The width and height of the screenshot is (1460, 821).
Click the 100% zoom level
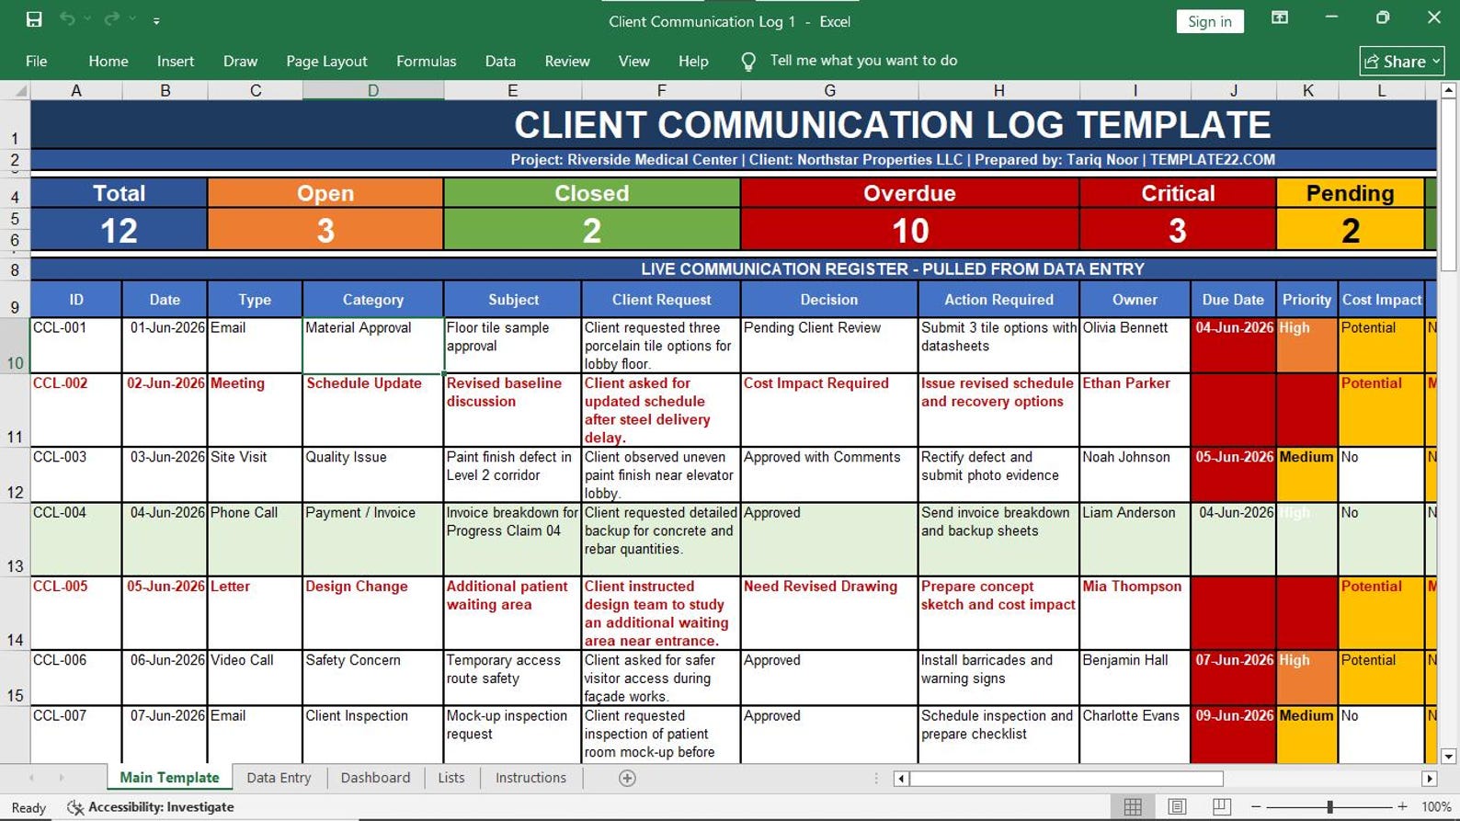click(x=1436, y=807)
